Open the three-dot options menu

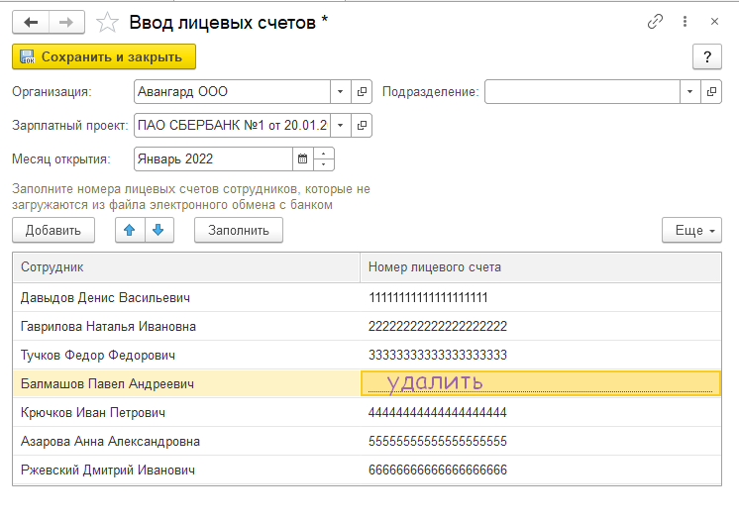(x=685, y=21)
